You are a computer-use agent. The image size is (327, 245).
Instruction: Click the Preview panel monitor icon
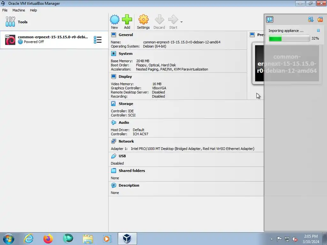tap(252, 34)
